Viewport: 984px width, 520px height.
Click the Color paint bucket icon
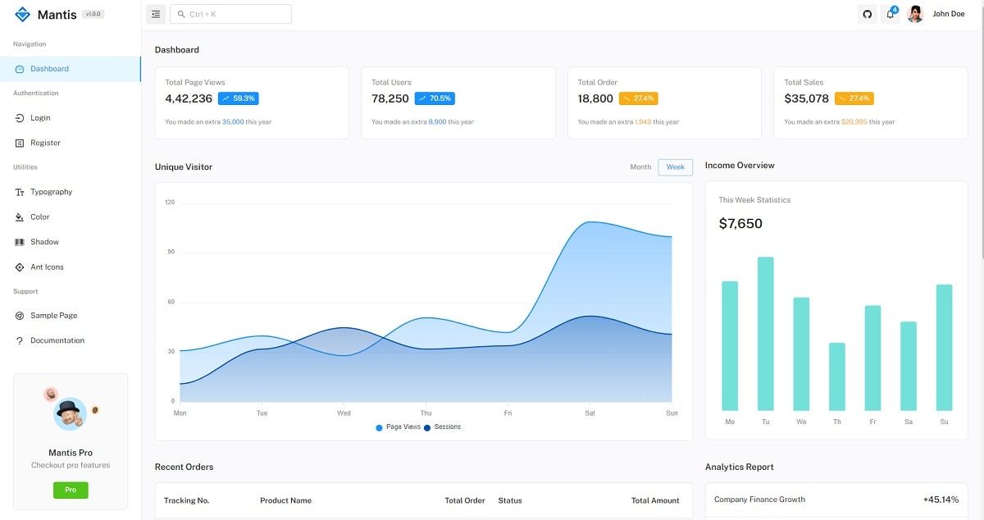coord(20,217)
